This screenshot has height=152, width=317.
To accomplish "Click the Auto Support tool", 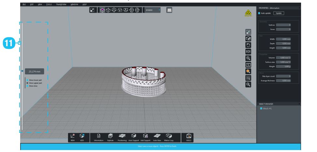I will [x=133, y=137].
